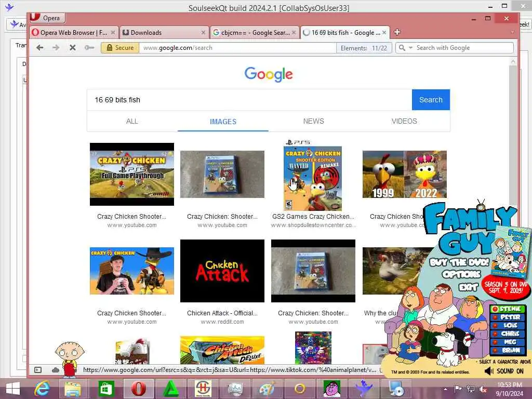Screen dimensions: 532x399
Task: Close the cbjcm== Google Search tab
Action: tap(294, 33)
